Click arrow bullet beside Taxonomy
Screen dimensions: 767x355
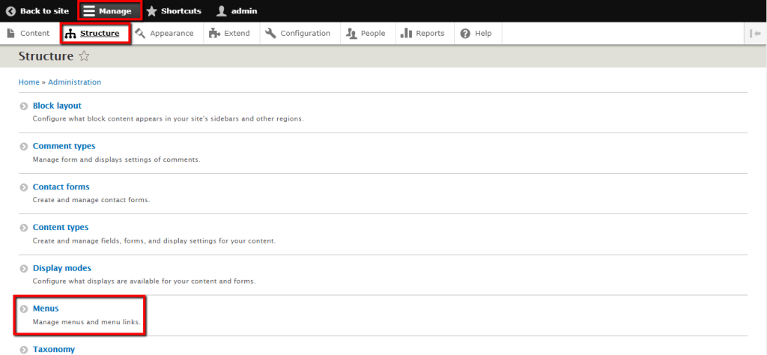[x=23, y=350]
